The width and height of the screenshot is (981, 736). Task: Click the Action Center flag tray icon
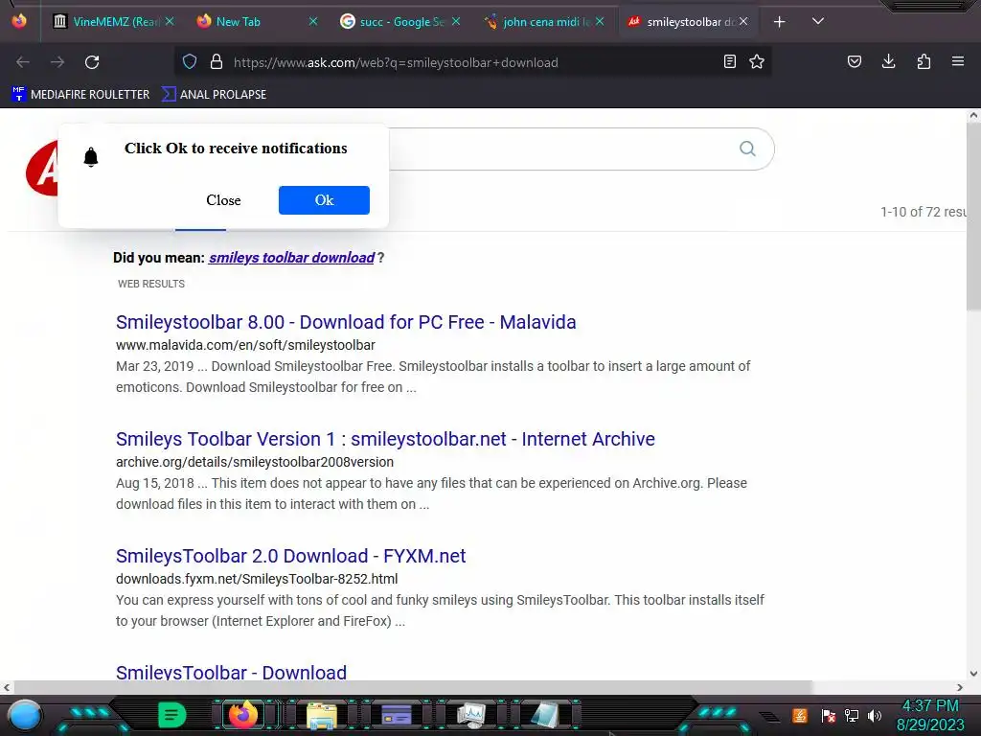pos(828,715)
